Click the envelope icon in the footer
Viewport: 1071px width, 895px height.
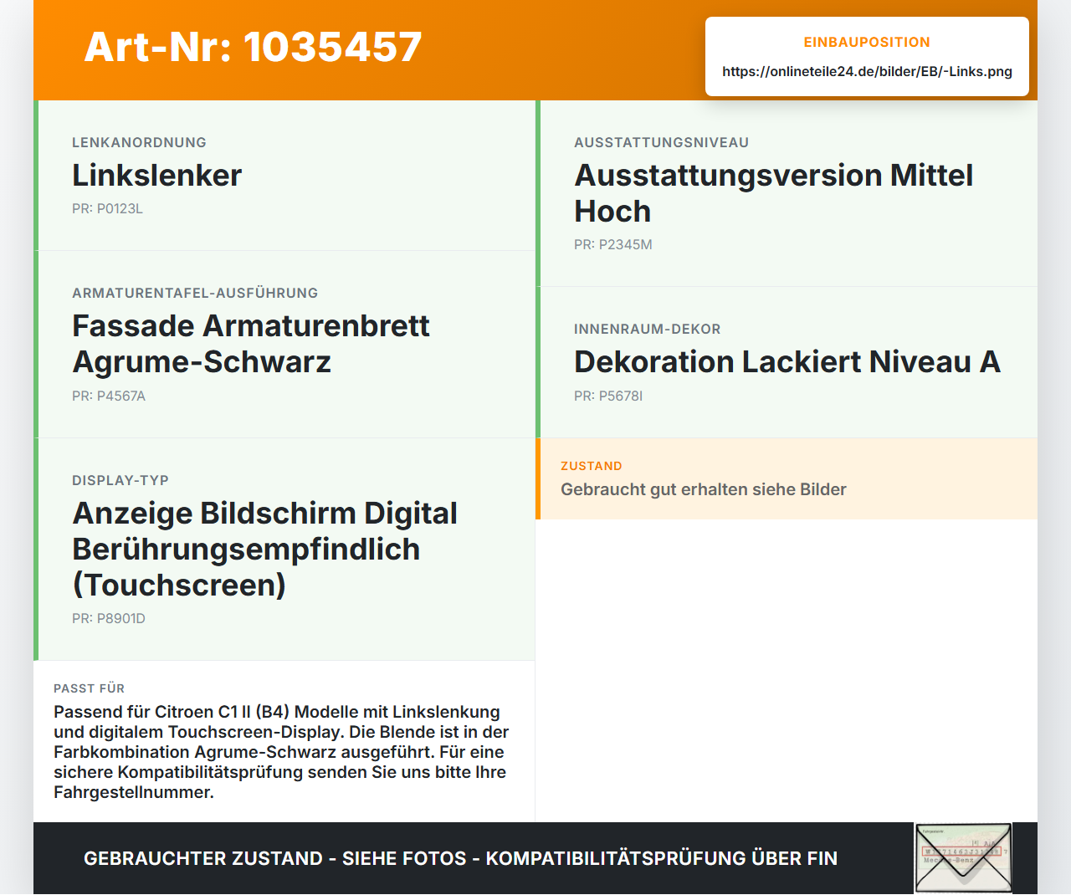[963, 858]
